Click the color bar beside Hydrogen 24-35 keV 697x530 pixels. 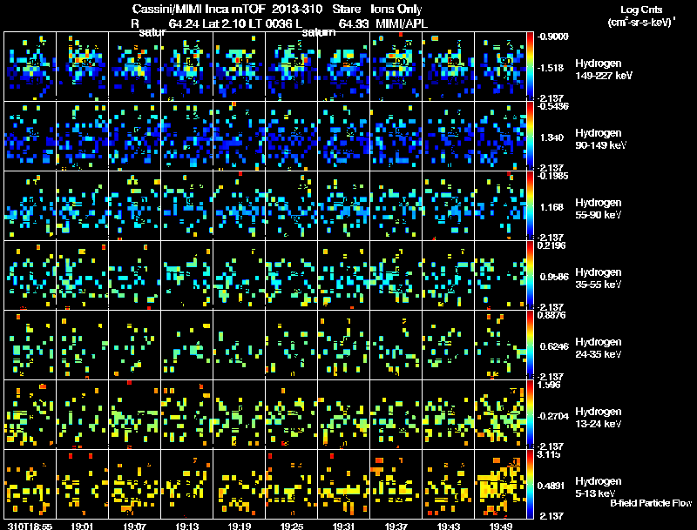coord(530,345)
